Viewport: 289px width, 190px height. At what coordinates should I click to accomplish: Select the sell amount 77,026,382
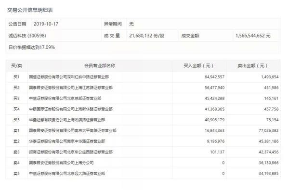[x=269, y=130]
